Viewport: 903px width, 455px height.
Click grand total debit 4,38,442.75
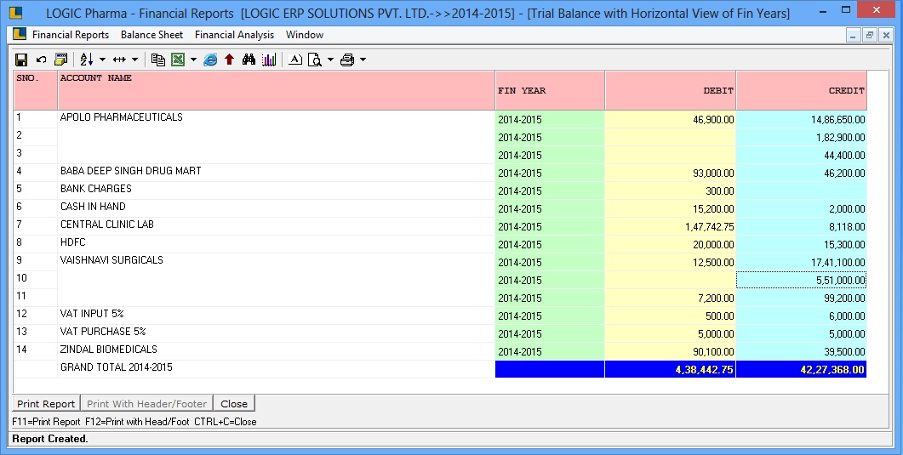point(705,369)
